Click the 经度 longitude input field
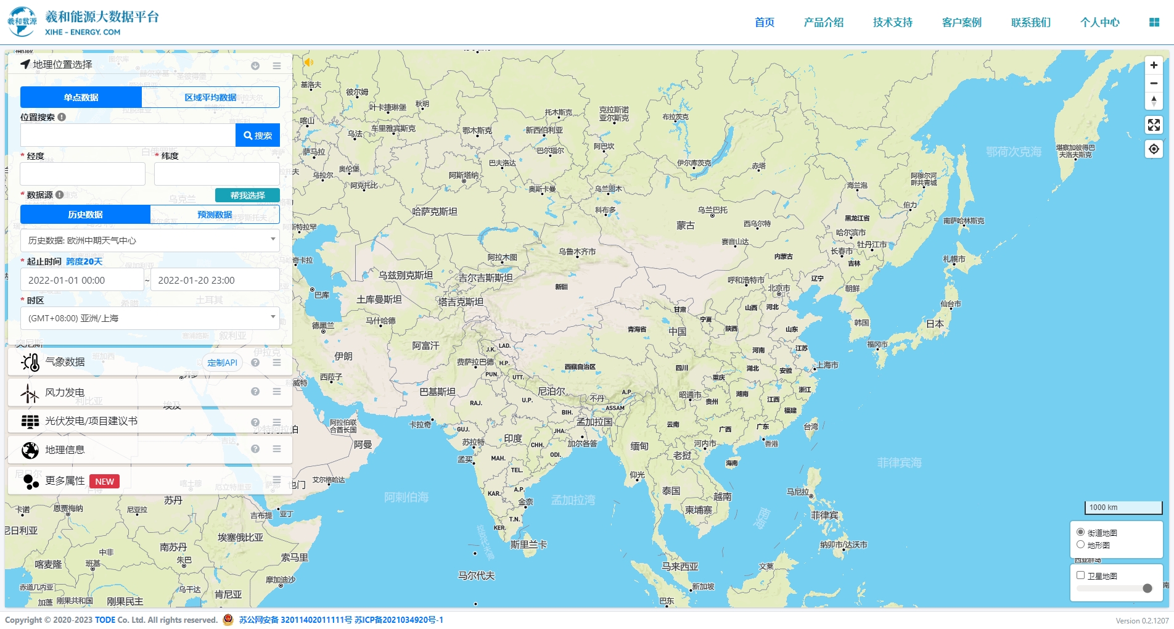The width and height of the screenshot is (1174, 629). click(83, 174)
